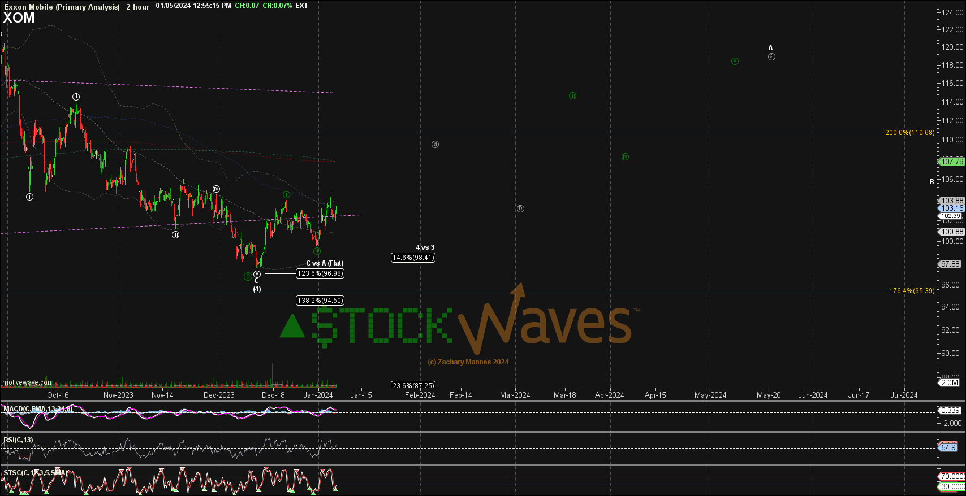Select the 110.00 price axis label
Image resolution: width=966 pixels, height=496 pixels.
[952, 140]
